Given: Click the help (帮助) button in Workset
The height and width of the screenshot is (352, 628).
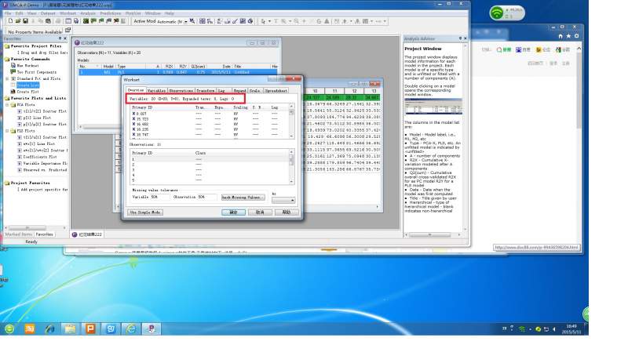Looking at the screenshot, I should 286,212.
